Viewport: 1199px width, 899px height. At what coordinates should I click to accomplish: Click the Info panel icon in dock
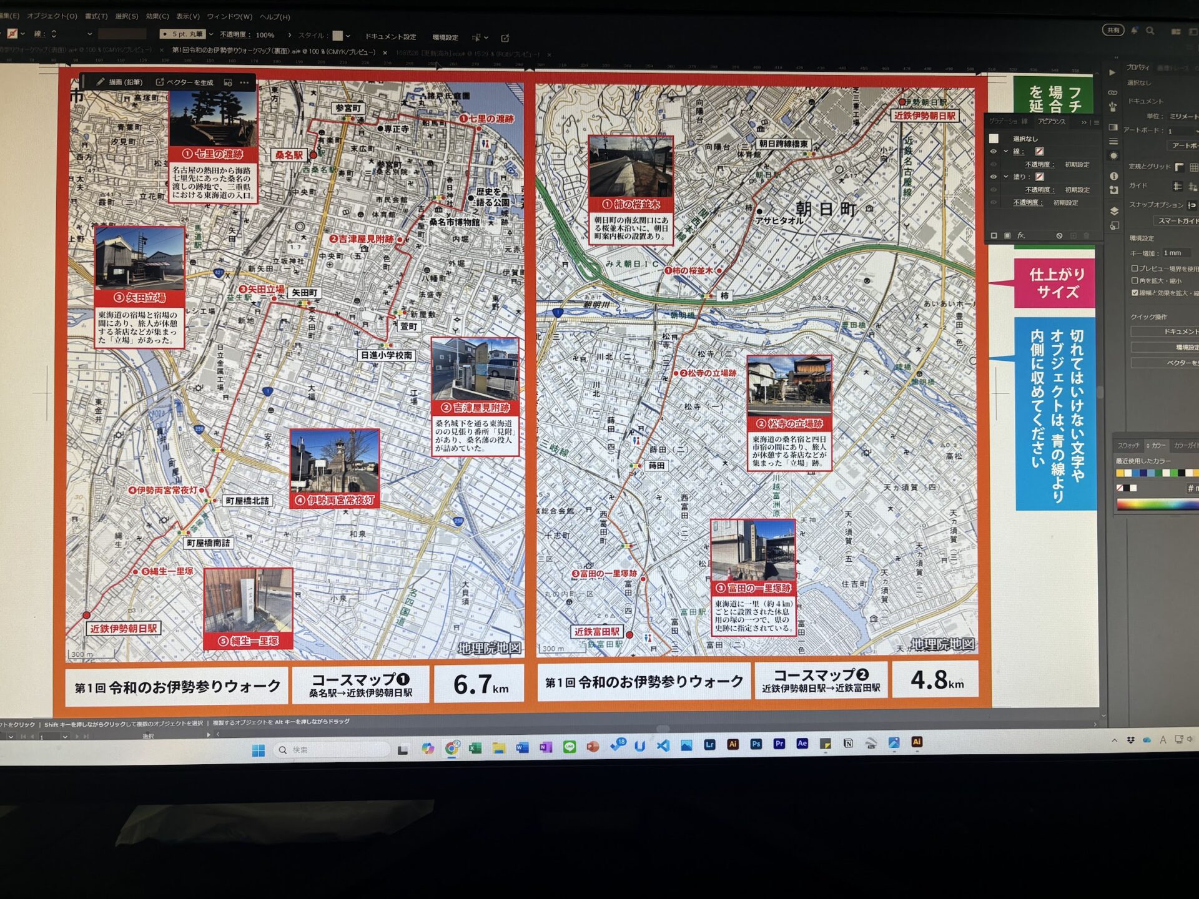(1113, 176)
